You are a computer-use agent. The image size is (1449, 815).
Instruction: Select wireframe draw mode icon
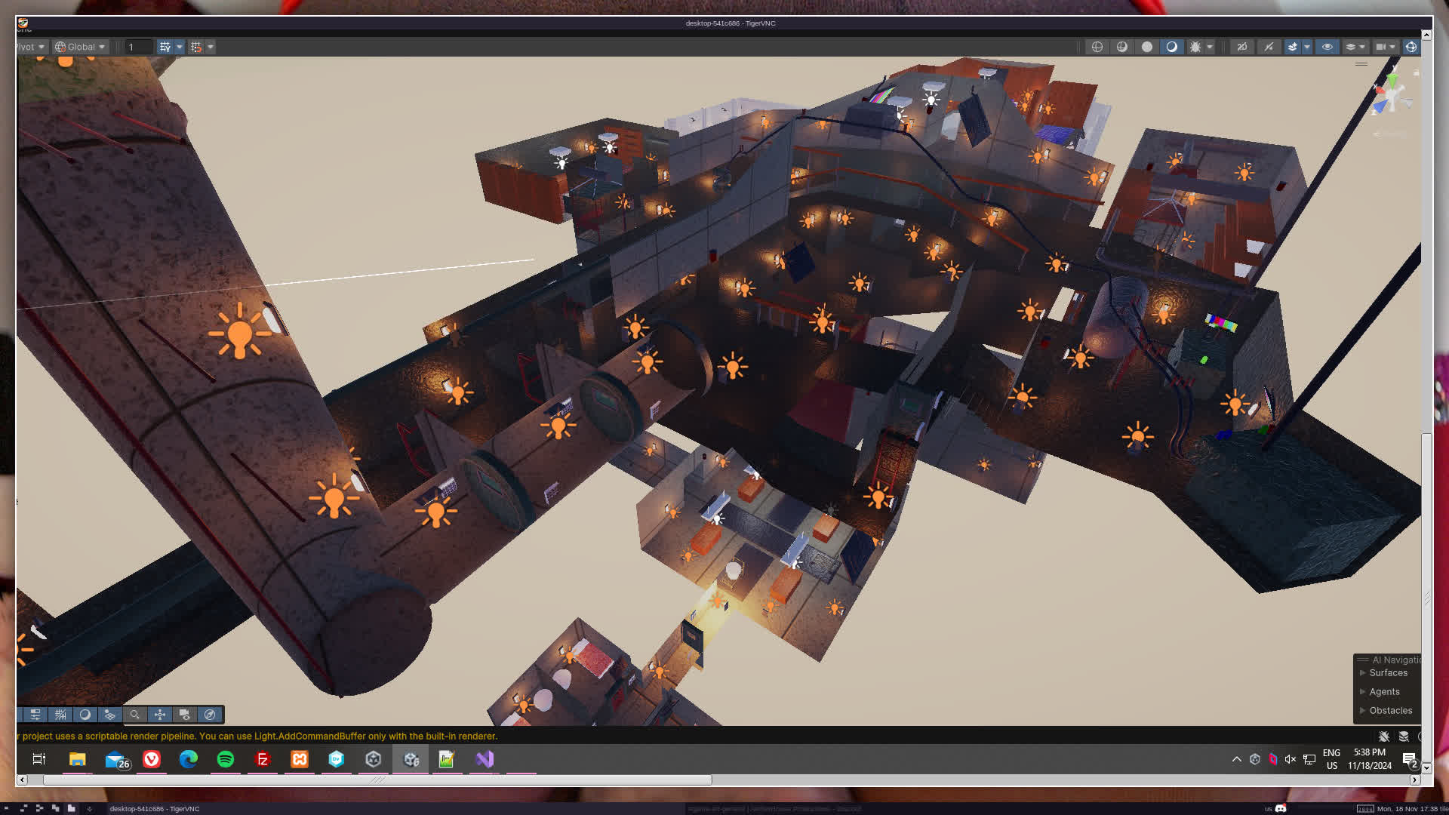click(x=1097, y=47)
